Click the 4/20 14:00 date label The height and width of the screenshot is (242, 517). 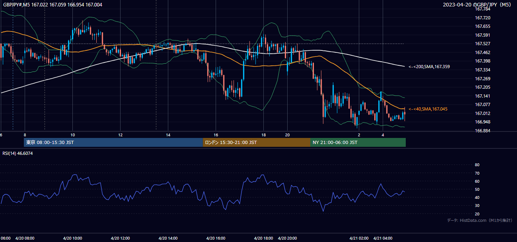click(x=168, y=238)
